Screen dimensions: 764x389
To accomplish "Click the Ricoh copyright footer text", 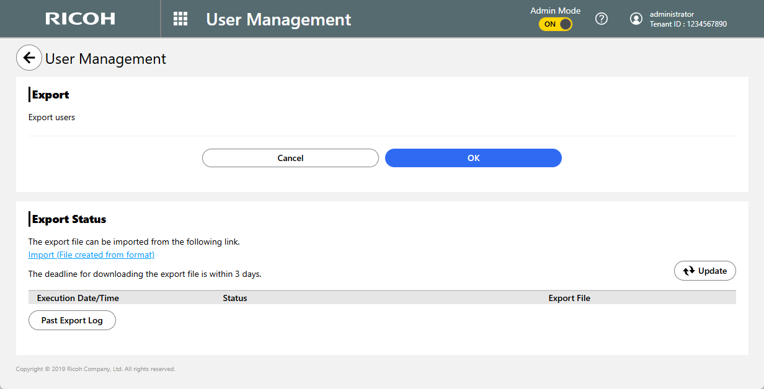I will point(95,369).
